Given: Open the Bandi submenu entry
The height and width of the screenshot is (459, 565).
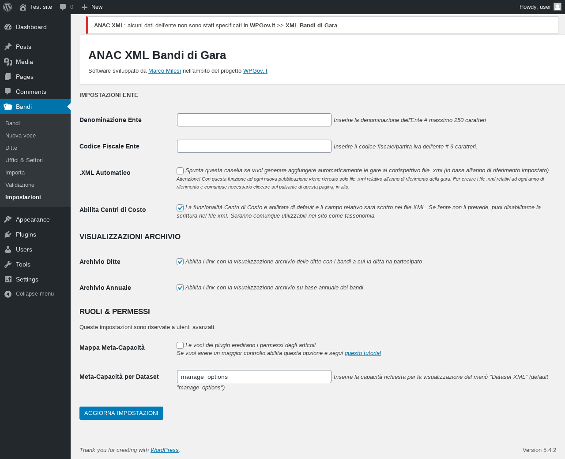Looking at the screenshot, I should (12, 123).
